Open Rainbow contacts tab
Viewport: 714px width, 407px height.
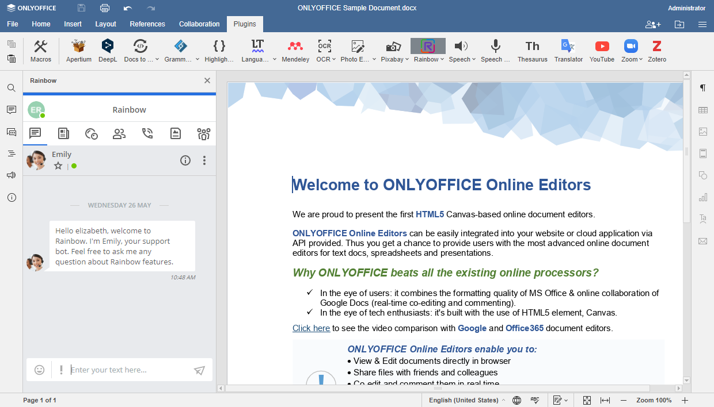119,133
